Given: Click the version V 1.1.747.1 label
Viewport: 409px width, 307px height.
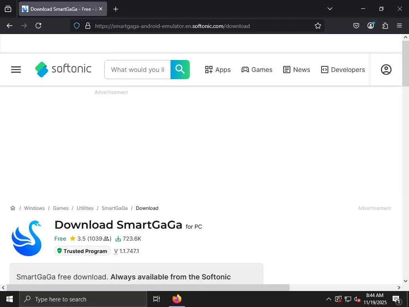Looking at the screenshot, I should (x=127, y=251).
